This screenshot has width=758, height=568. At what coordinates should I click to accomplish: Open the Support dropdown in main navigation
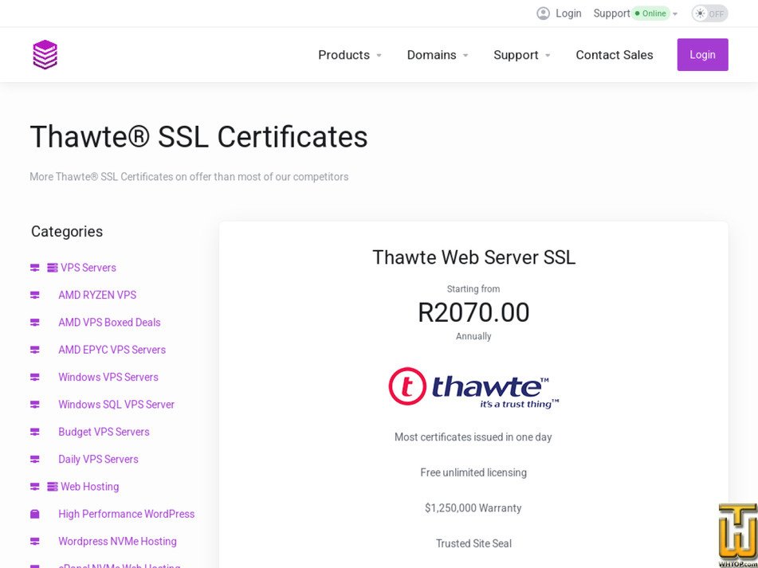click(x=522, y=55)
